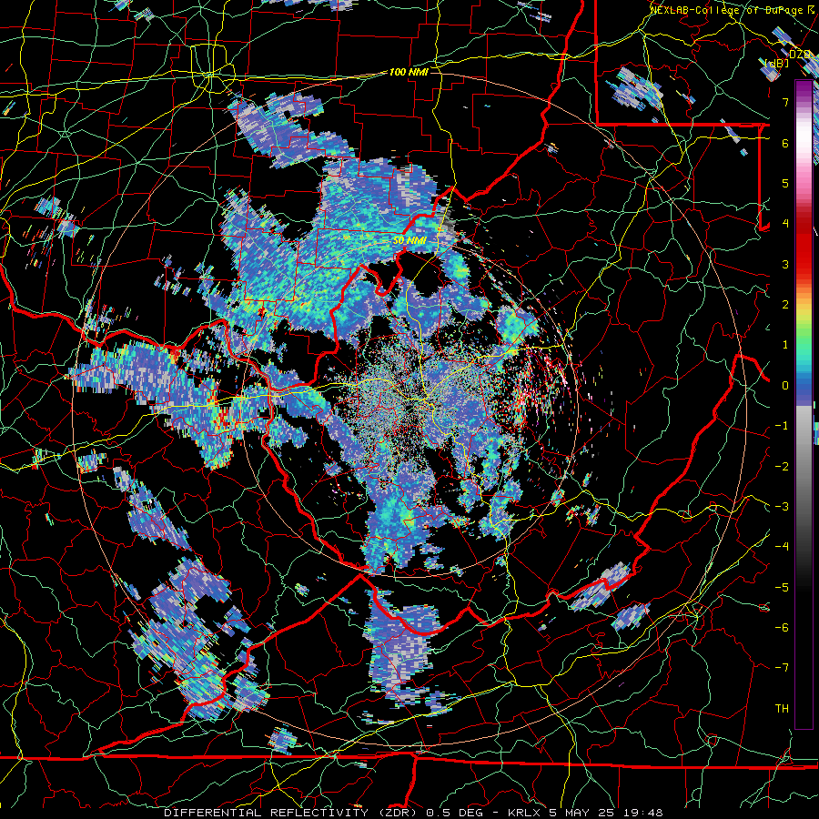Click the 7 value on color scale
The width and height of the screenshot is (819, 819).
pyautogui.click(x=785, y=102)
